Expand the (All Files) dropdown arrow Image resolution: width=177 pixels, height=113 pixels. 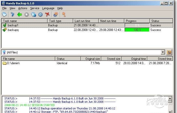click(163, 52)
